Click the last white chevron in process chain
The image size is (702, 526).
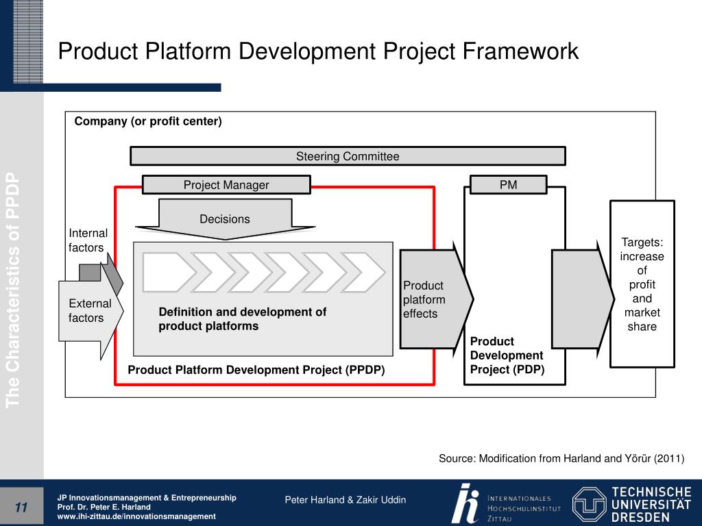point(363,273)
